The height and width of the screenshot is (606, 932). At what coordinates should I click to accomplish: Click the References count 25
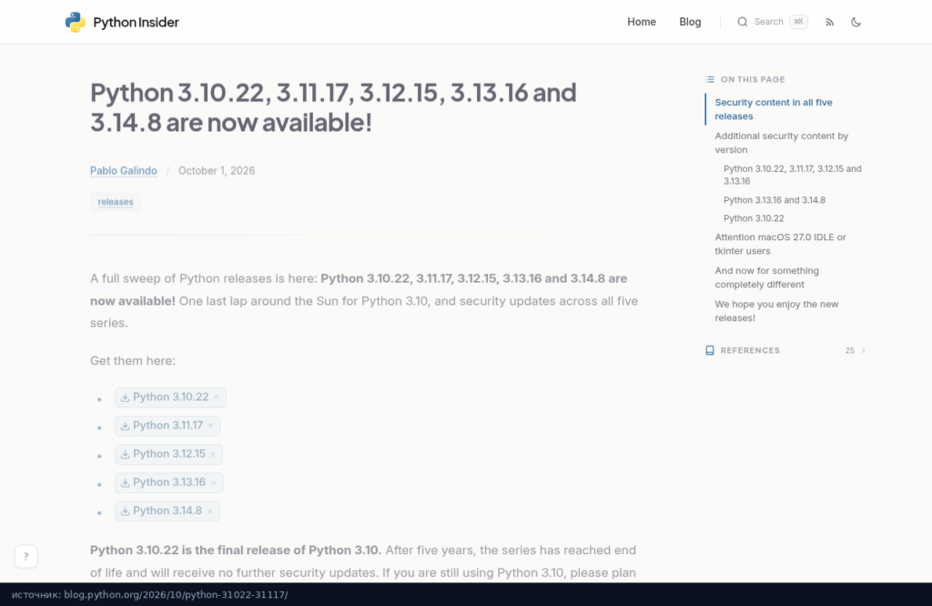(x=850, y=350)
